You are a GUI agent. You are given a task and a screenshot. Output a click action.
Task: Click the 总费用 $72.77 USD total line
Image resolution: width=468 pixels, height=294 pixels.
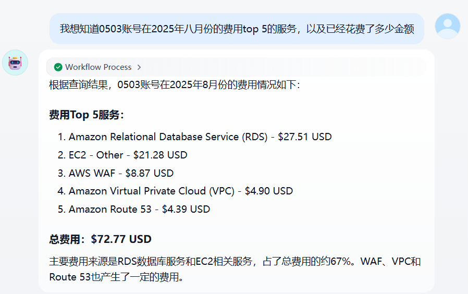[x=100, y=239]
